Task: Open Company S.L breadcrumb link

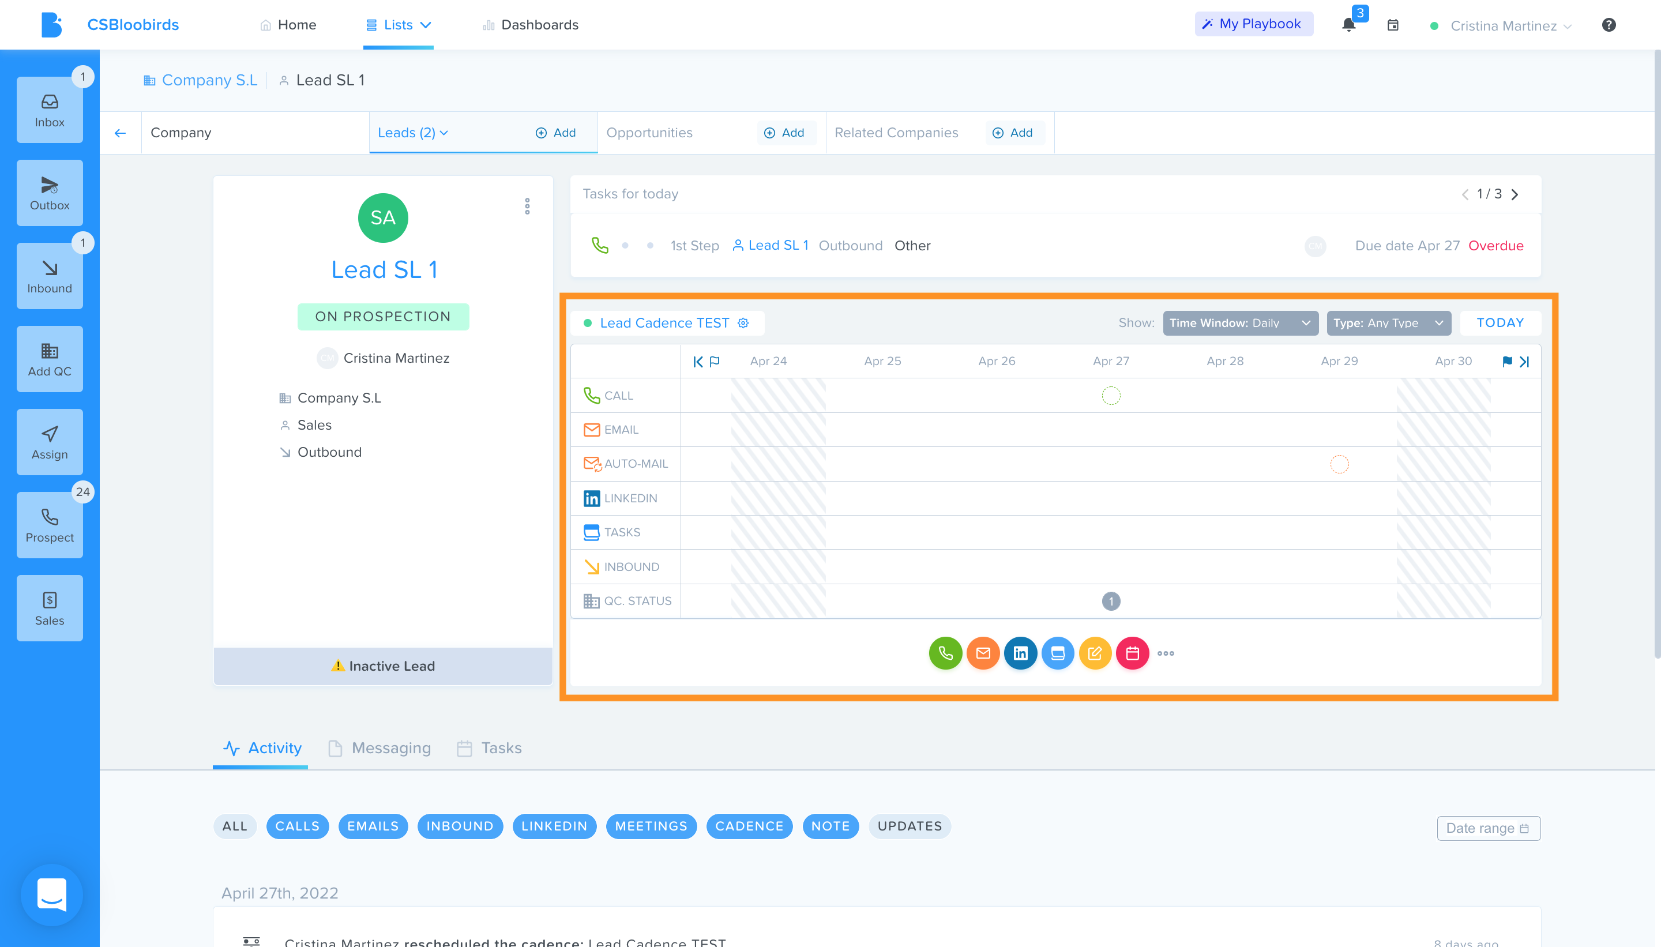Action: click(x=200, y=81)
